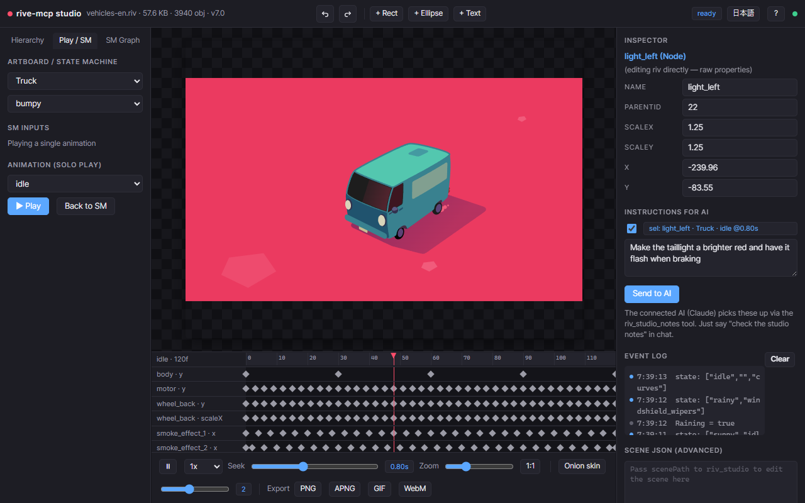Add a rectangle with + Rect
The width and height of the screenshot is (805, 503).
click(x=386, y=13)
